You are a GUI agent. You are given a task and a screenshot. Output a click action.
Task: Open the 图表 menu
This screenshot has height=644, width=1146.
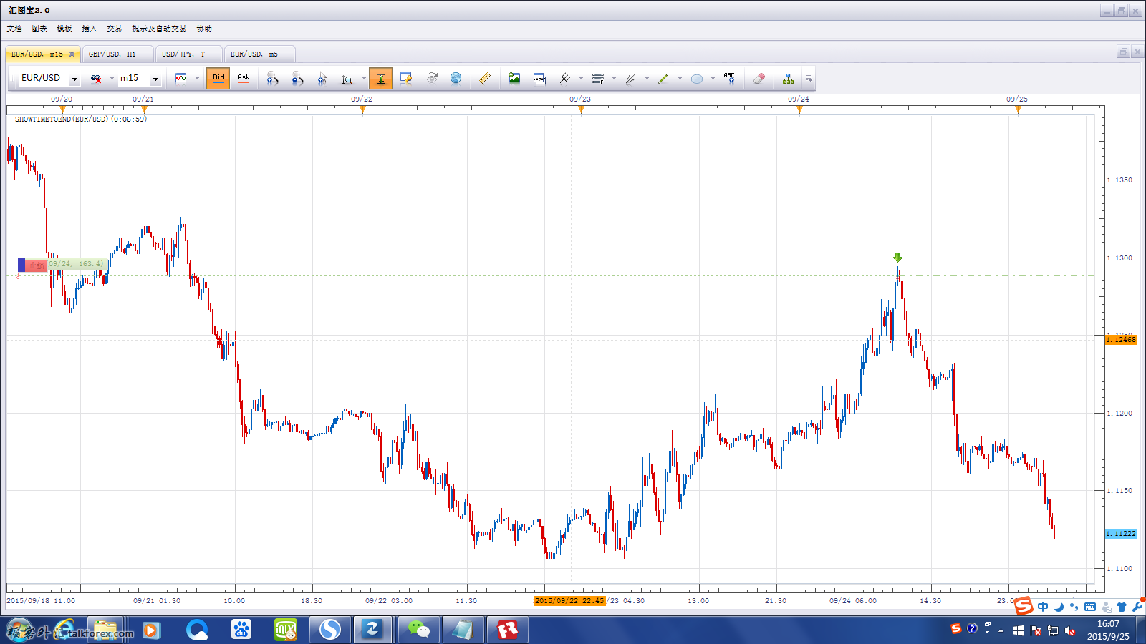pyautogui.click(x=39, y=29)
